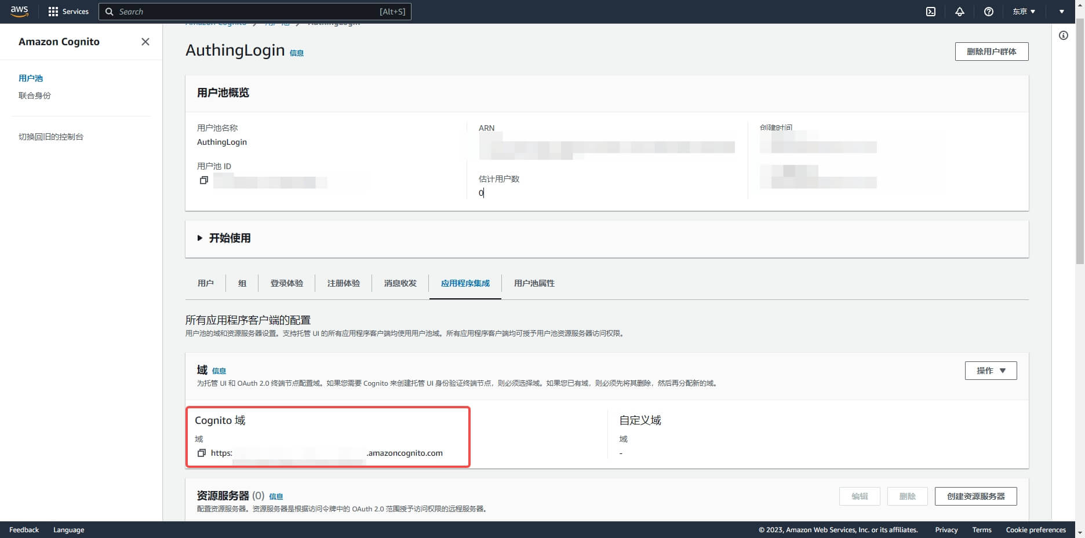This screenshot has width=1085, height=538.
Task: Select 联合身份 in the sidebar
Action: click(35, 96)
